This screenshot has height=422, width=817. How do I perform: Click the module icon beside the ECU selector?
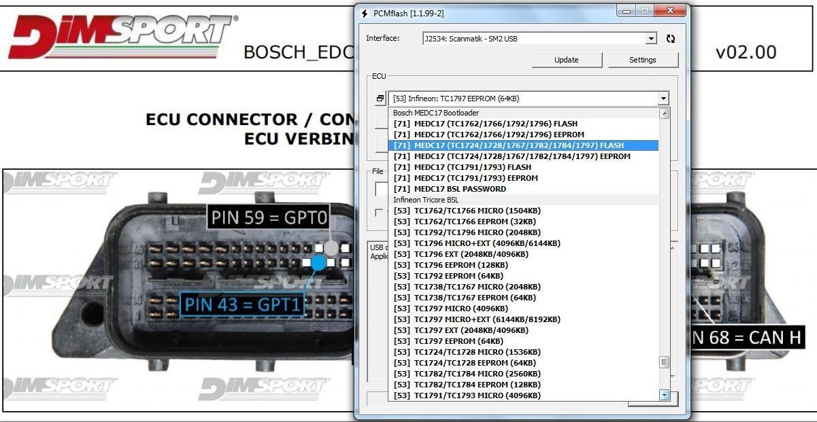(x=380, y=97)
